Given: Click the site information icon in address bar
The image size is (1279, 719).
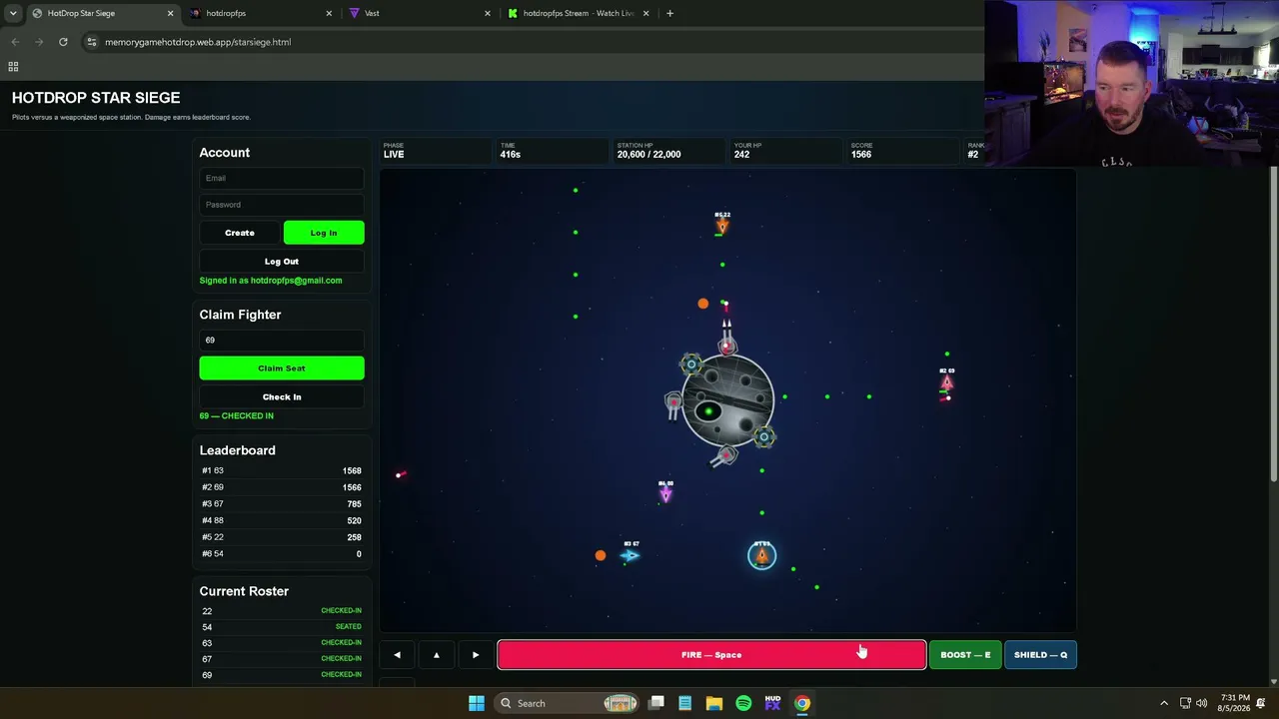Looking at the screenshot, I should pos(91,42).
